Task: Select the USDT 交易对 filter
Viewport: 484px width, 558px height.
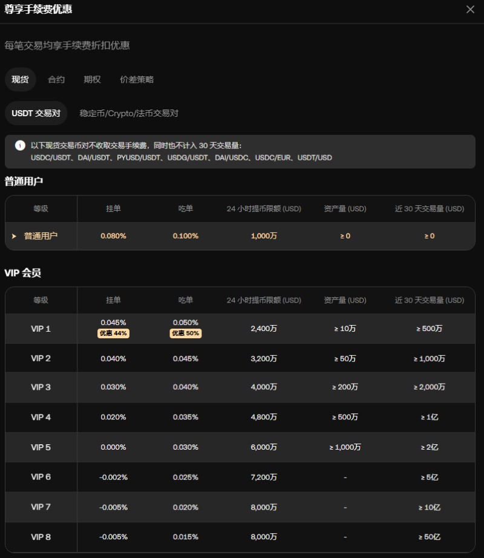Action: pyautogui.click(x=36, y=113)
